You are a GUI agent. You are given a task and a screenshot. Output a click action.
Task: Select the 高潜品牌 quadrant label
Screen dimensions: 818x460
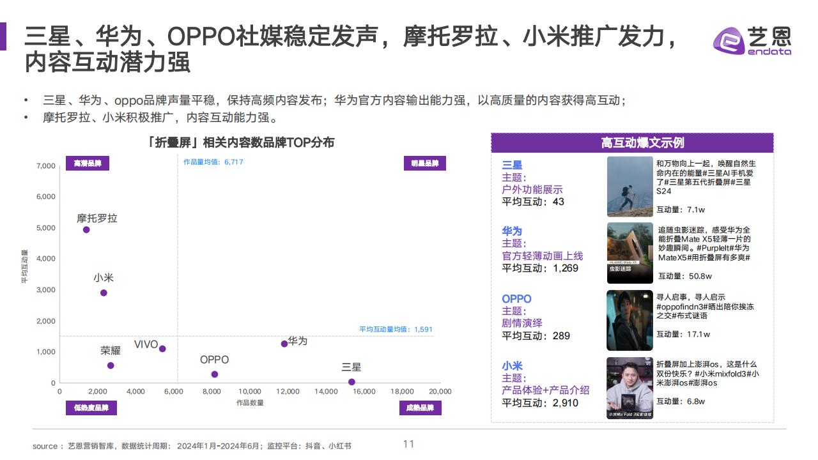click(x=88, y=164)
